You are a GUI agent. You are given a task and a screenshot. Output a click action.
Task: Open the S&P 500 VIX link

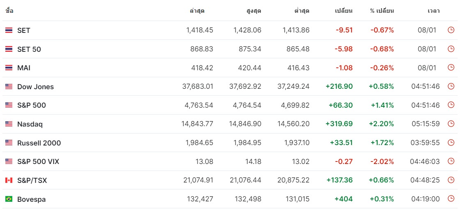(x=38, y=162)
